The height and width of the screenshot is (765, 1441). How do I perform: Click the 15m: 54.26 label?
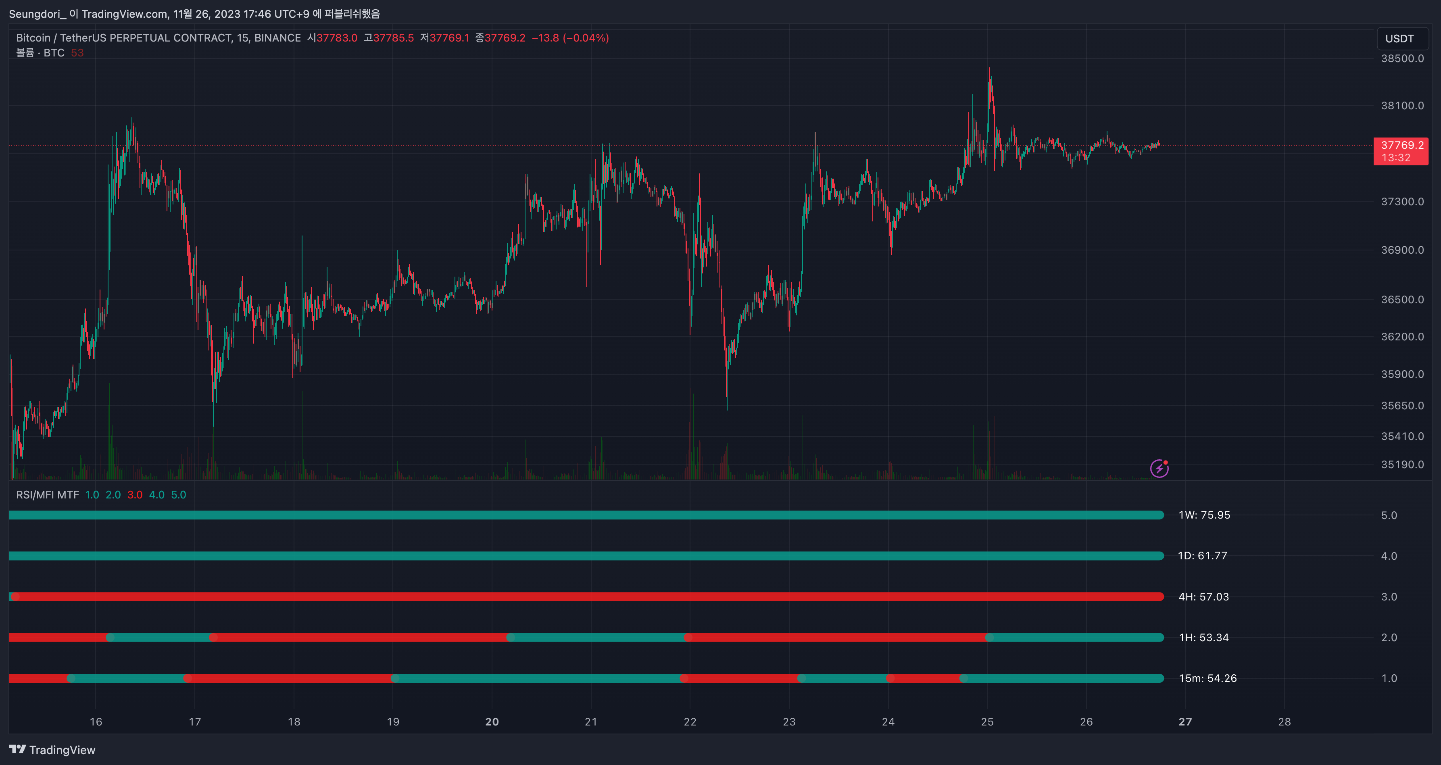(x=1208, y=678)
